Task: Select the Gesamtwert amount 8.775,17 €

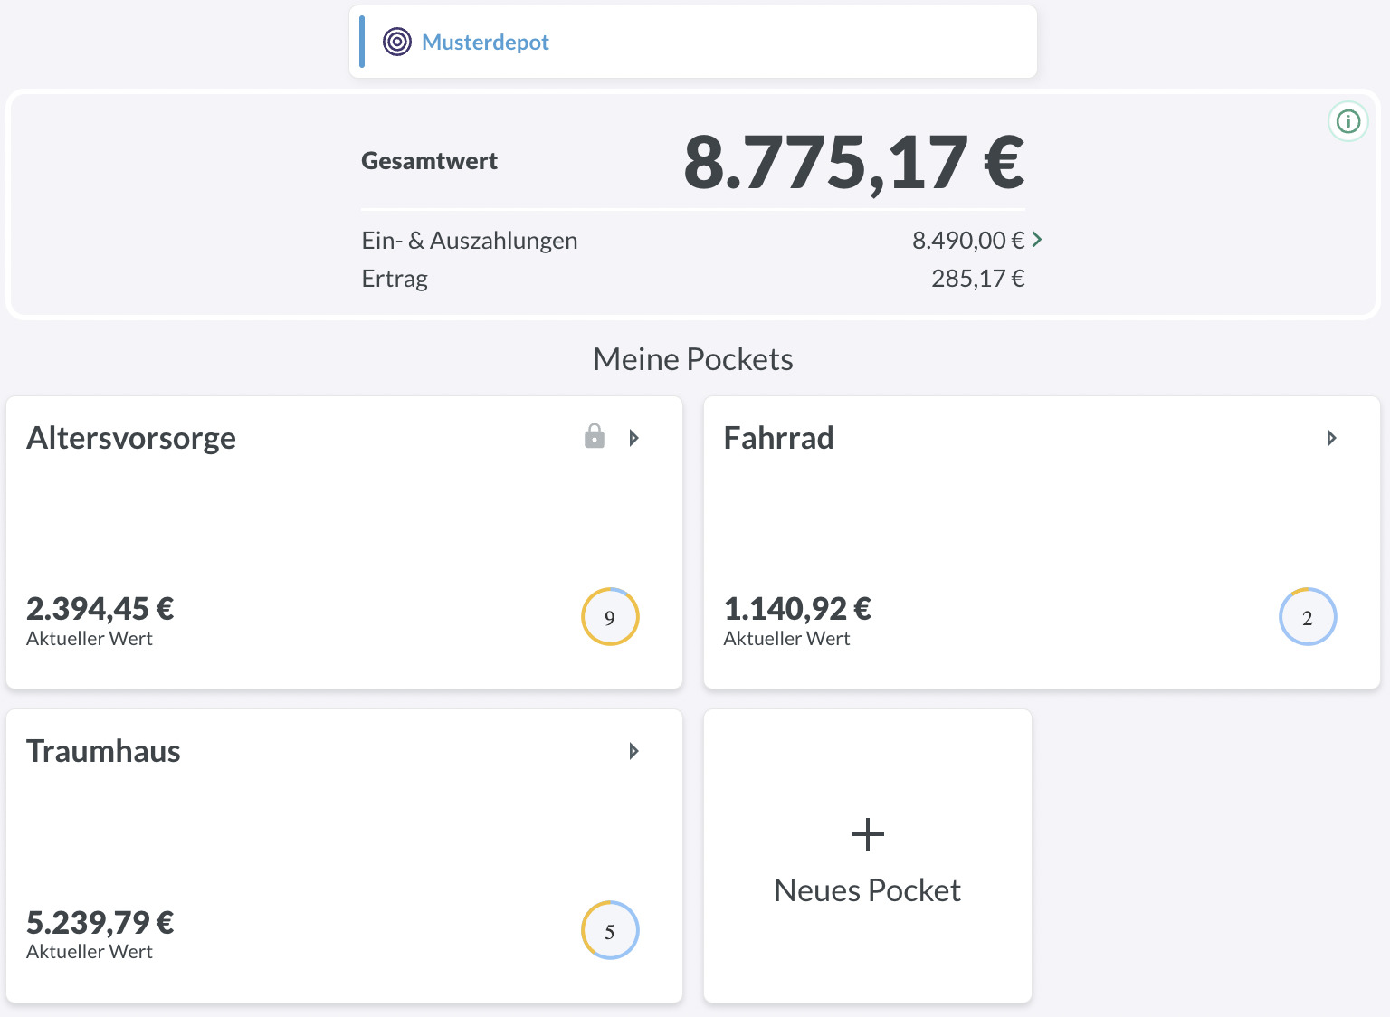Action: (854, 163)
